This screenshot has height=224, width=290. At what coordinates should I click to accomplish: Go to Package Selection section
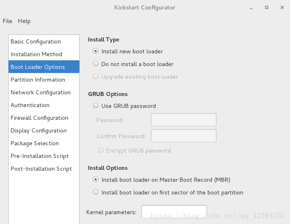coord(44,143)
